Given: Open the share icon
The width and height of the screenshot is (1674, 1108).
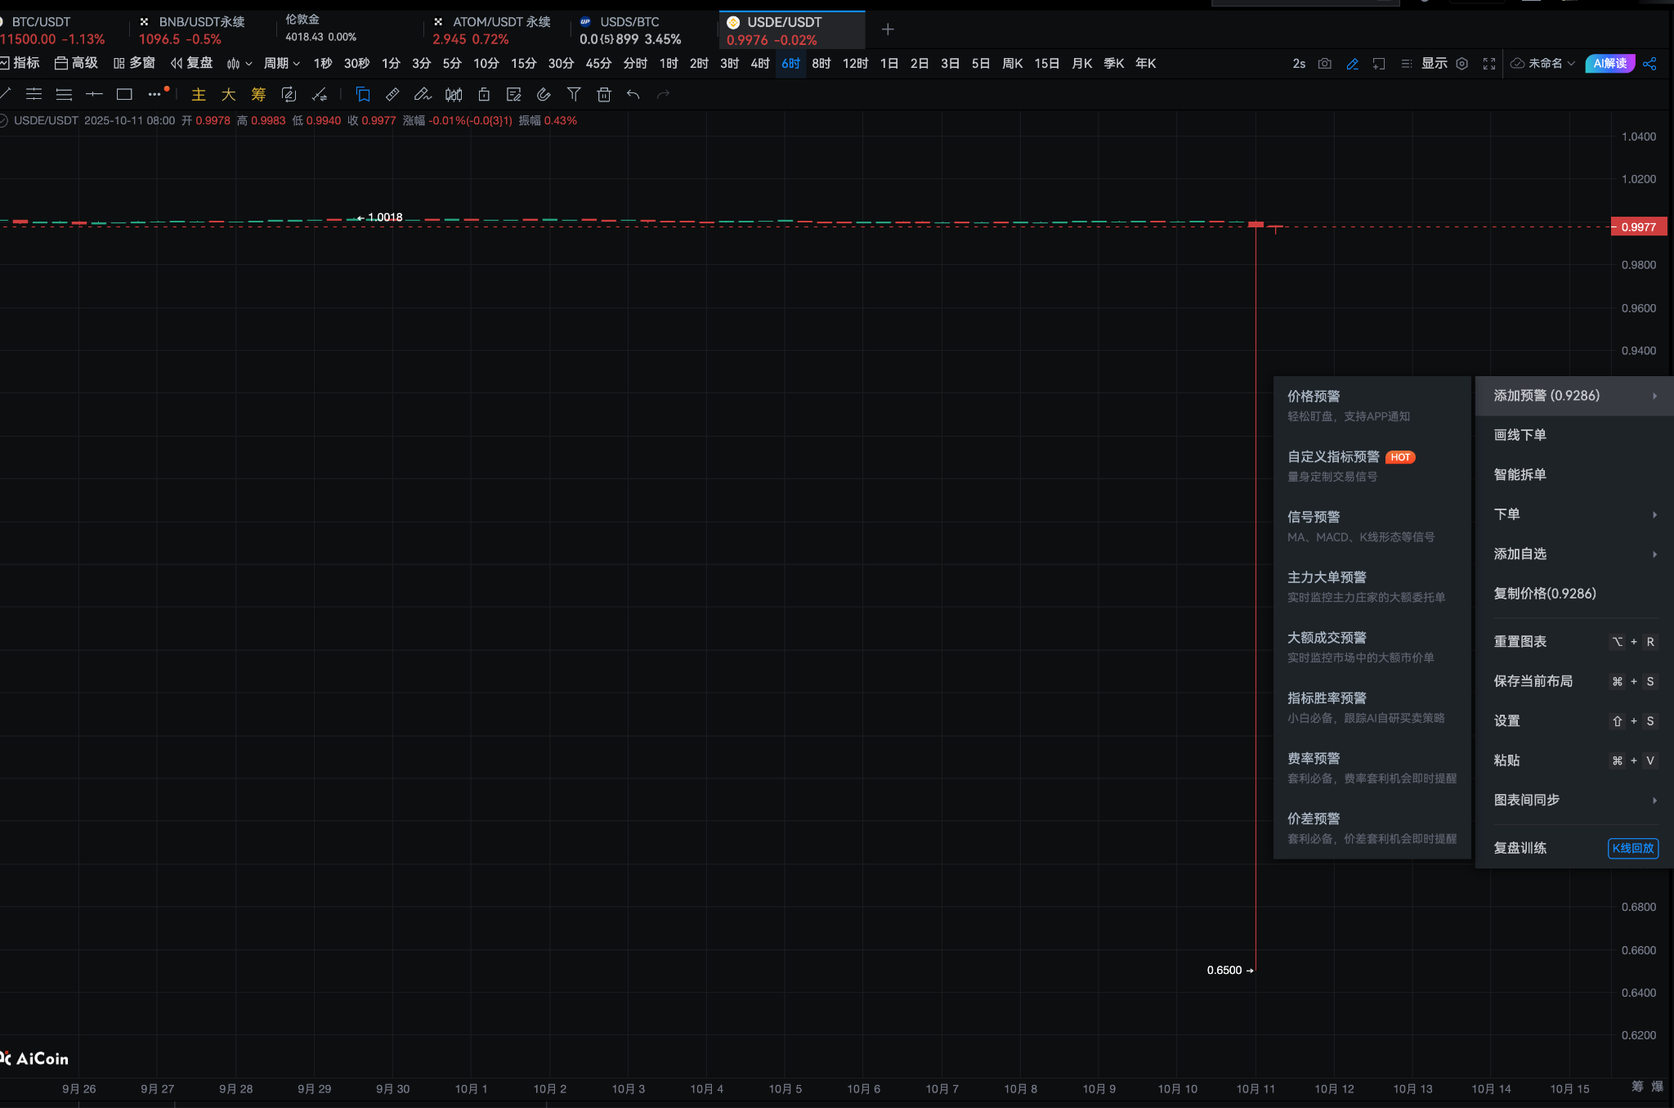Looking at the screenshot, I should [x=1649, y=64].
